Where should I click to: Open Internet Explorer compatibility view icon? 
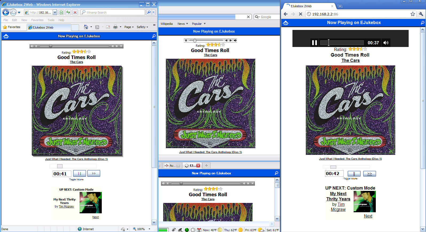point(61,12)
